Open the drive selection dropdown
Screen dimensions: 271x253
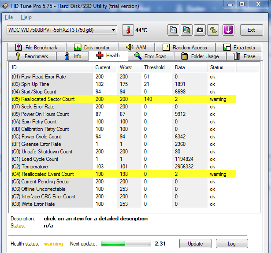(62, 30)
